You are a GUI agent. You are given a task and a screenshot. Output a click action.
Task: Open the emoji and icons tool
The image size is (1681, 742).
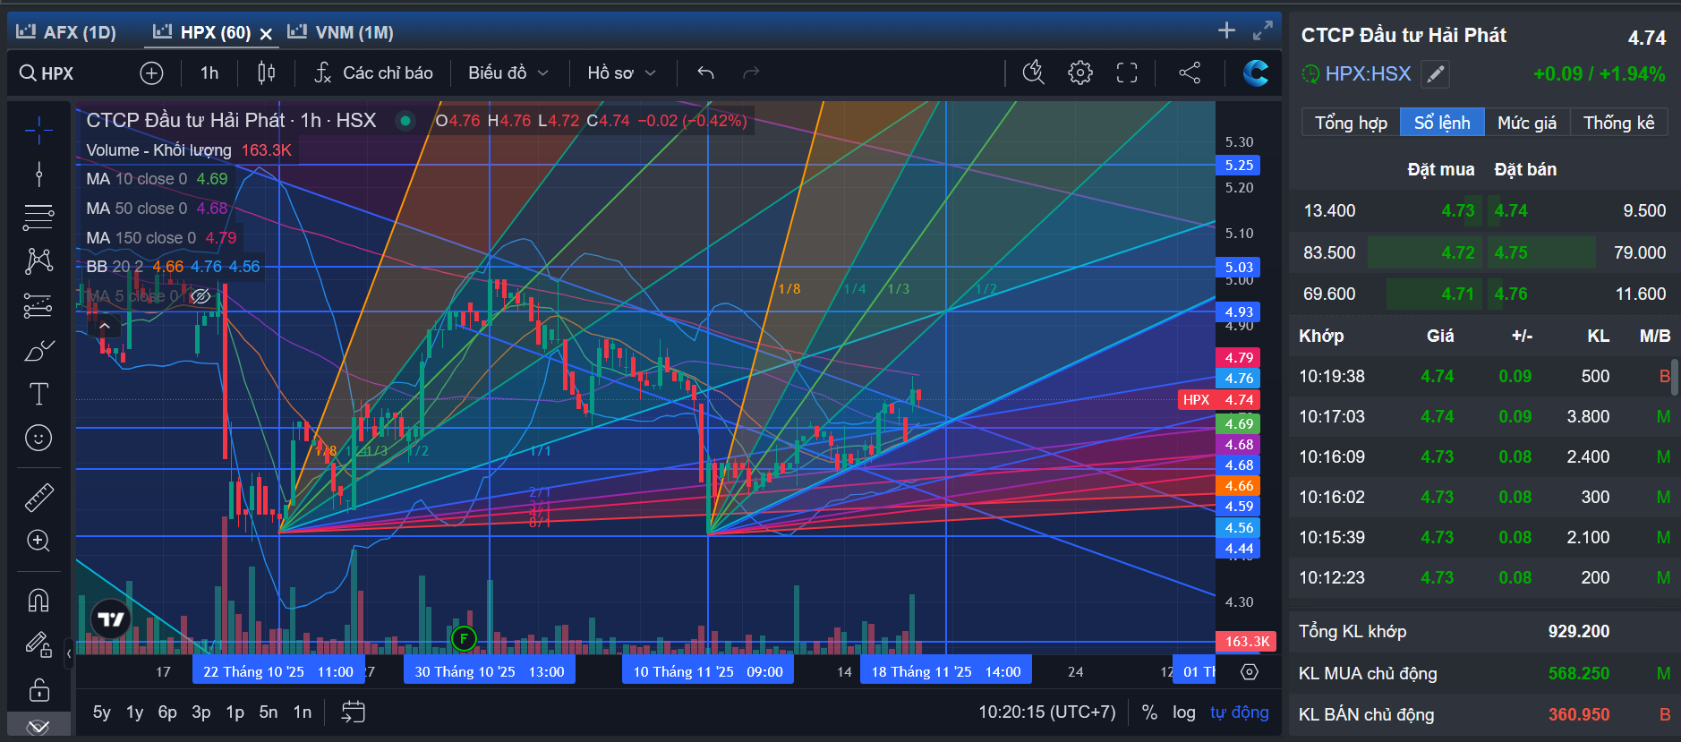tap(38, 438)
